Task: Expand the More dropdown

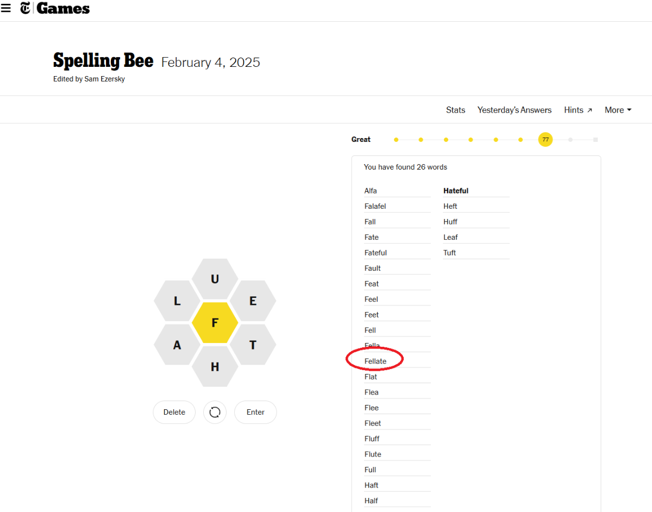Action: click(x=618, y=110)
